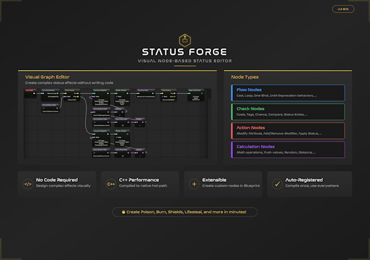The height and width of the screenshot is (260, 370).
Task: Click the 'Modify Attribute, Add/Remove Modifier' description
Action: [279, 134]
